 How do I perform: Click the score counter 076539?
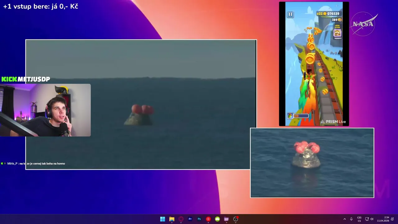point(333,14)
